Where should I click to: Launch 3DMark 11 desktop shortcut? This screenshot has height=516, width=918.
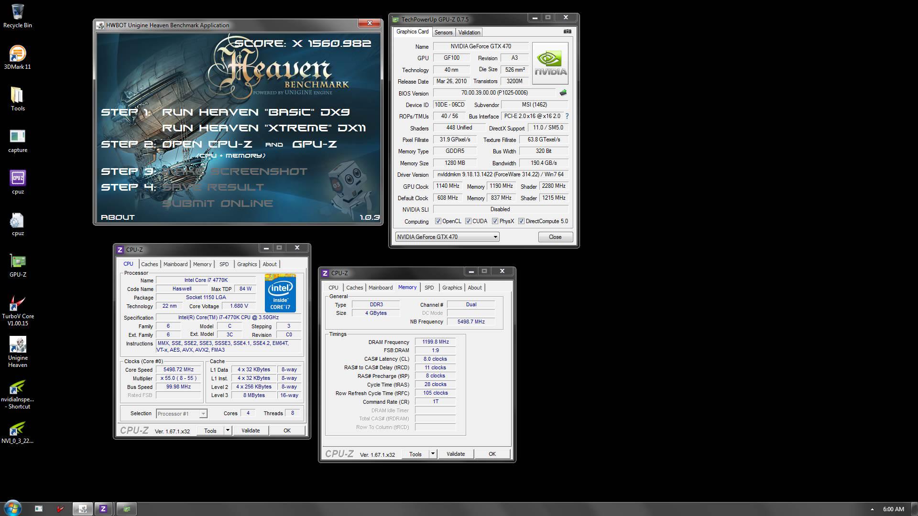pos(18,57)
